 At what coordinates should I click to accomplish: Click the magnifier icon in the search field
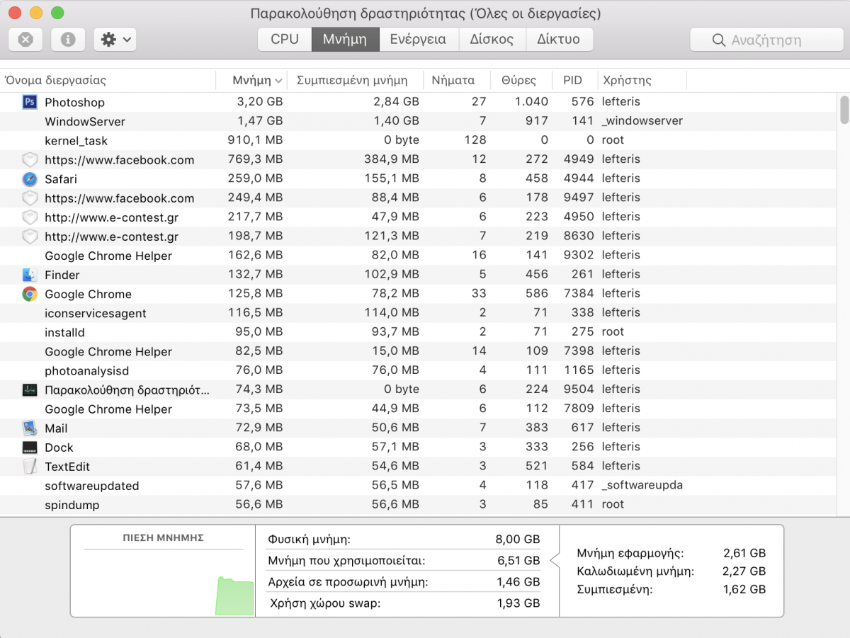click(719, 40)
